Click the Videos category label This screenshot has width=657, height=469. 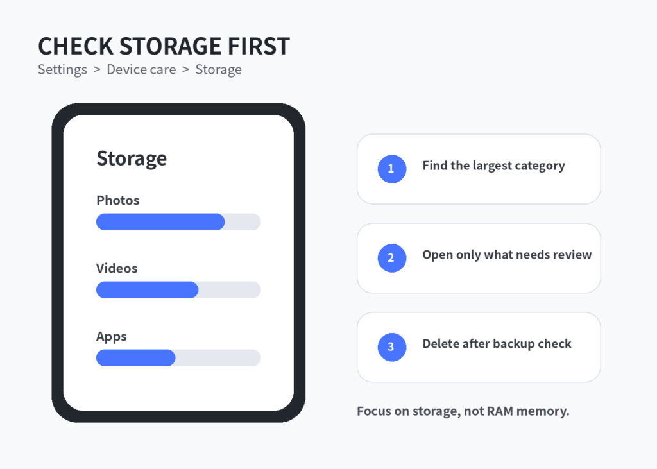pyautogui.click(x=117, y=268)
